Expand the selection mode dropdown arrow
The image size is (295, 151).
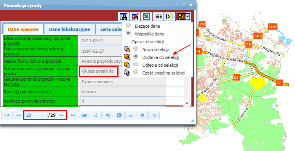point(188,16)
